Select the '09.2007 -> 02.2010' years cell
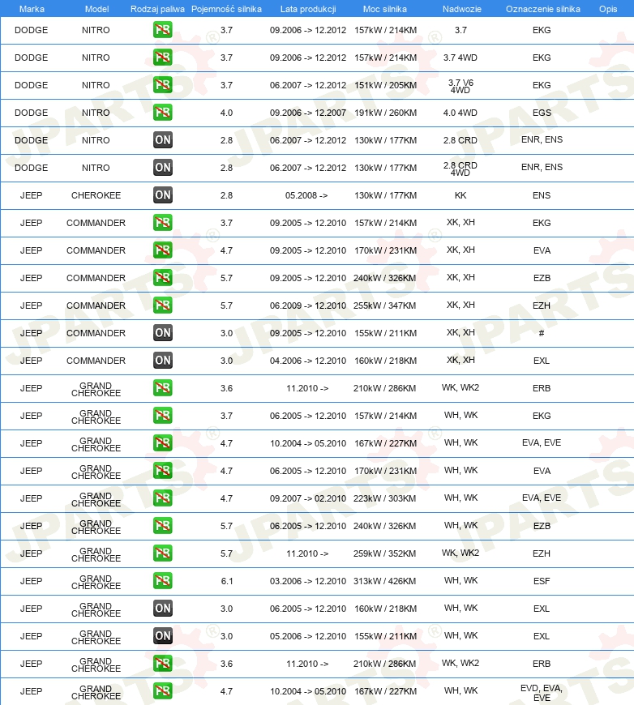 [x=308, y=498]
